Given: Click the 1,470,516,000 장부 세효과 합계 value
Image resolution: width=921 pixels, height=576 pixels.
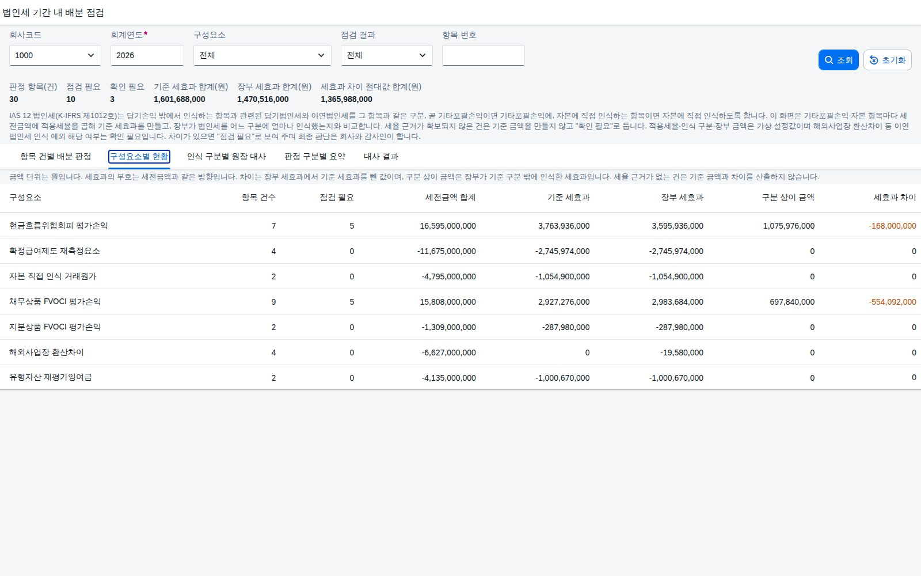Looking at the screenshot, I should pos(263,99).
